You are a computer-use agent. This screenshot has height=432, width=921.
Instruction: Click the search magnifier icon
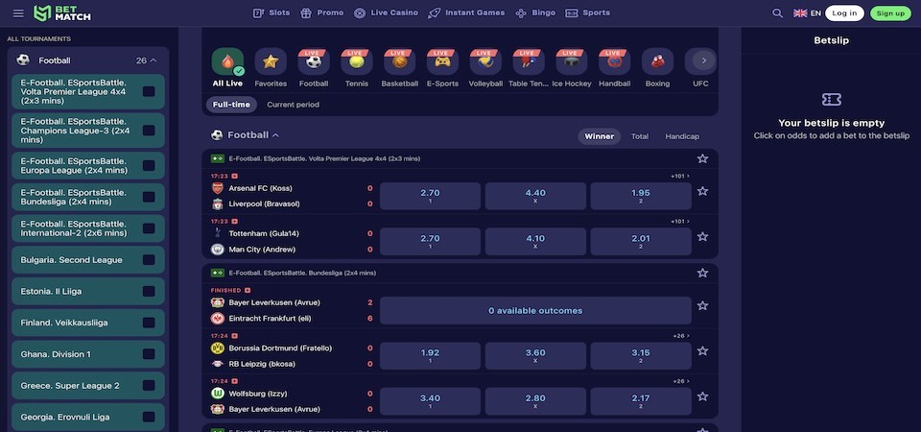click(777, 12)
